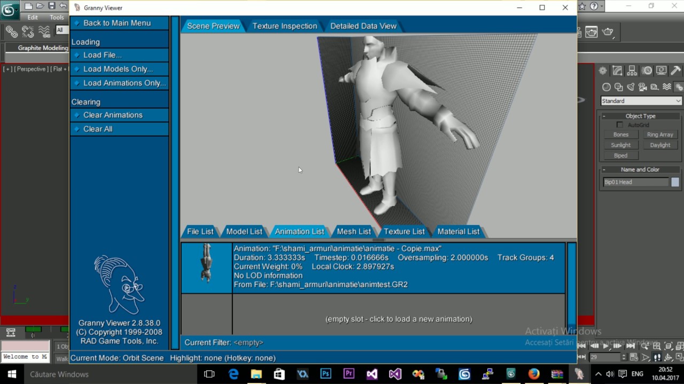684x384 pixels.
Task: Click the Daylight system button
Action: tap(660, 145)
